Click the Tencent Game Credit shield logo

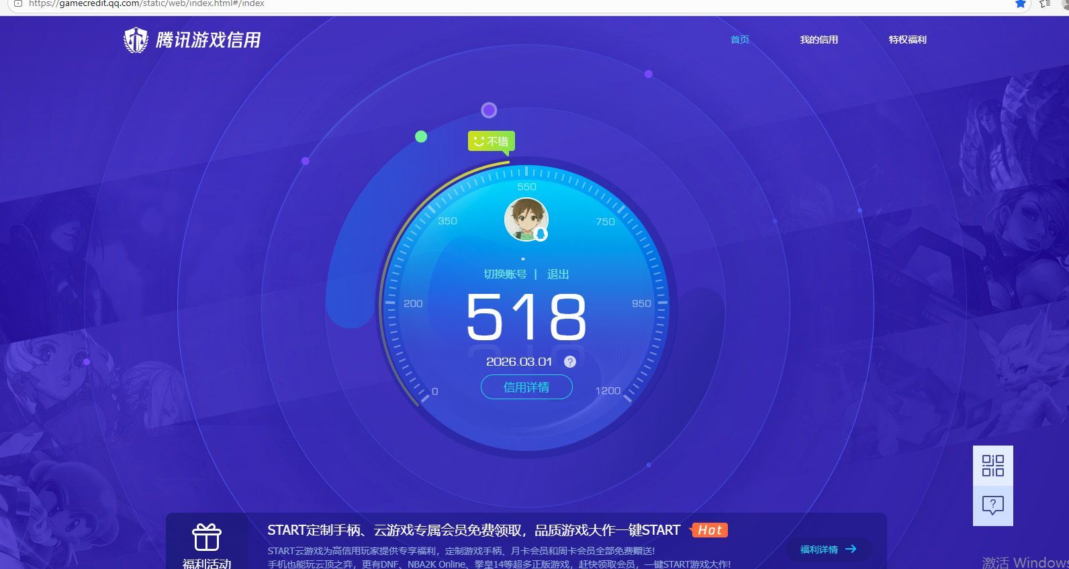click(136, 40)
